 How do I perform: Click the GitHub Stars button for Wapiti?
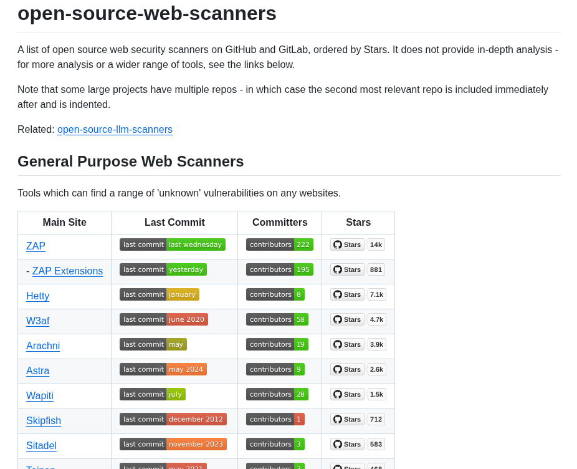[x=347, y=394]
